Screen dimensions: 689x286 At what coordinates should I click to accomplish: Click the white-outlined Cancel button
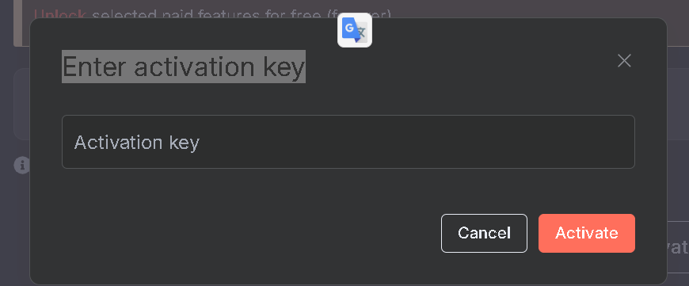pos(484,233)
